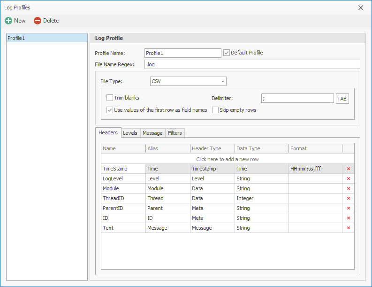Image resolution: width=372 pixels, height=287 pixels.
Task: Switch to the Levels tab
Action: click(x=130, y=133)
